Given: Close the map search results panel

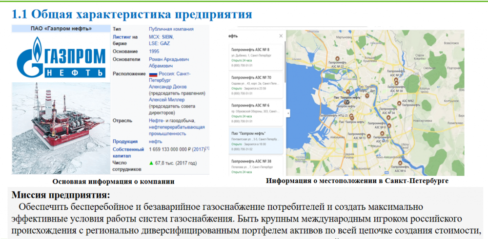Looking at the screenshot, I should point(281,36).
